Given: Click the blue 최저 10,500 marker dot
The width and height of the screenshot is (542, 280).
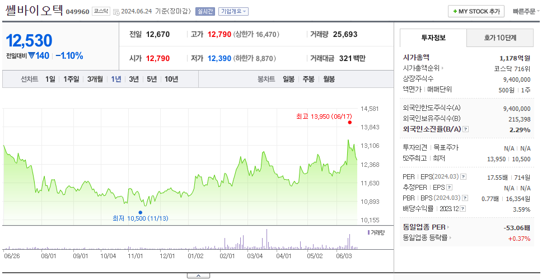Looking at the screenshot, I should (141, 213).
